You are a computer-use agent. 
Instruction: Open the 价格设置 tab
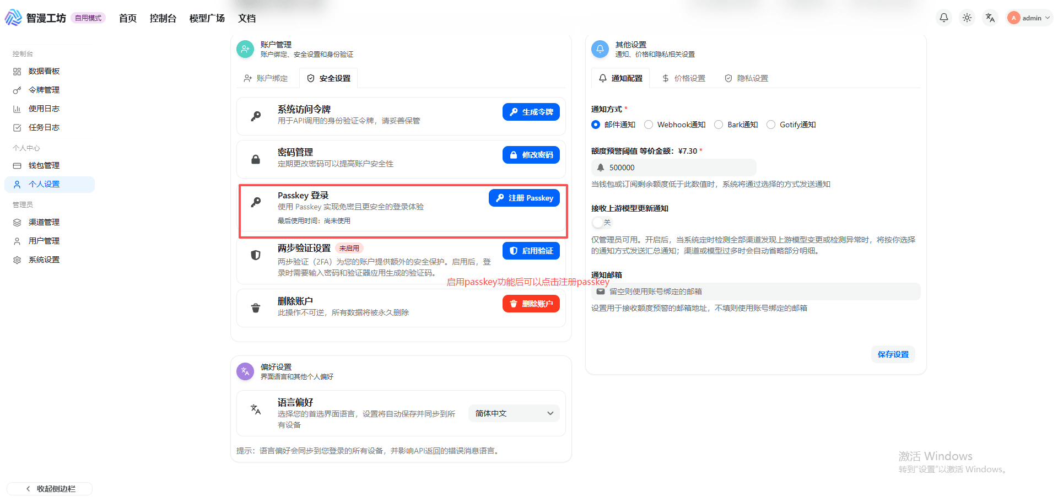coord(684,78)
